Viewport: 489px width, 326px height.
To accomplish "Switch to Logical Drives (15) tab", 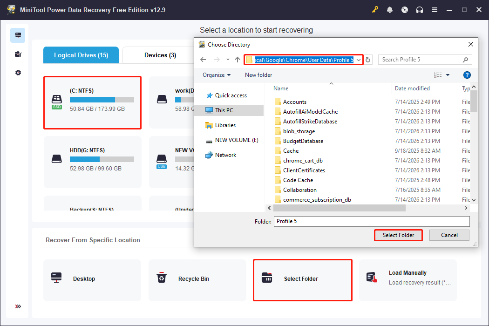I will pyautogui.click(x=81, y=55).
